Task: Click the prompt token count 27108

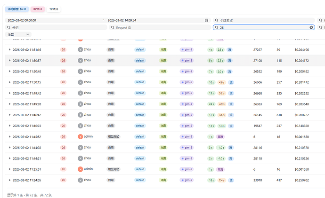Action: tap(258, 61)
